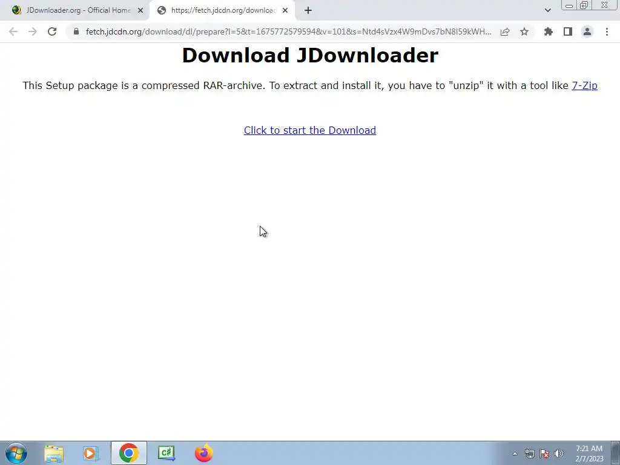Select the fetch.jdcdn.org download tab
Viewport: 620px width, 465px height.
click(222, 10)
